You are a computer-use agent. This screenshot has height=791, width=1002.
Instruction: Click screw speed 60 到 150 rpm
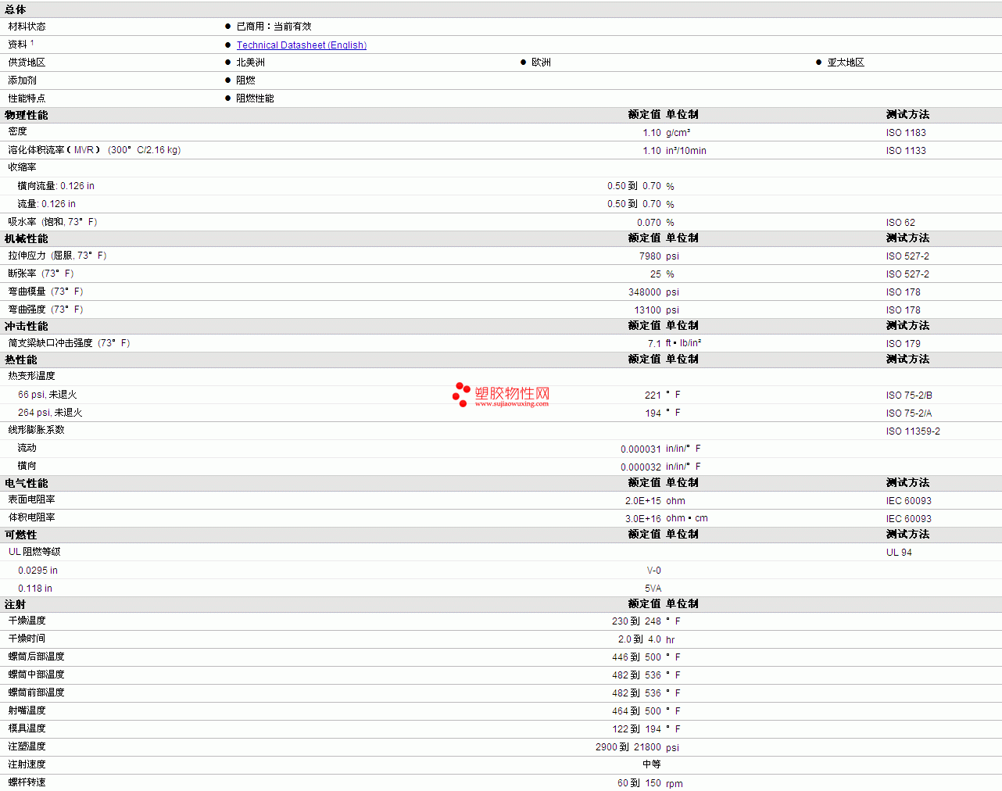650,783
